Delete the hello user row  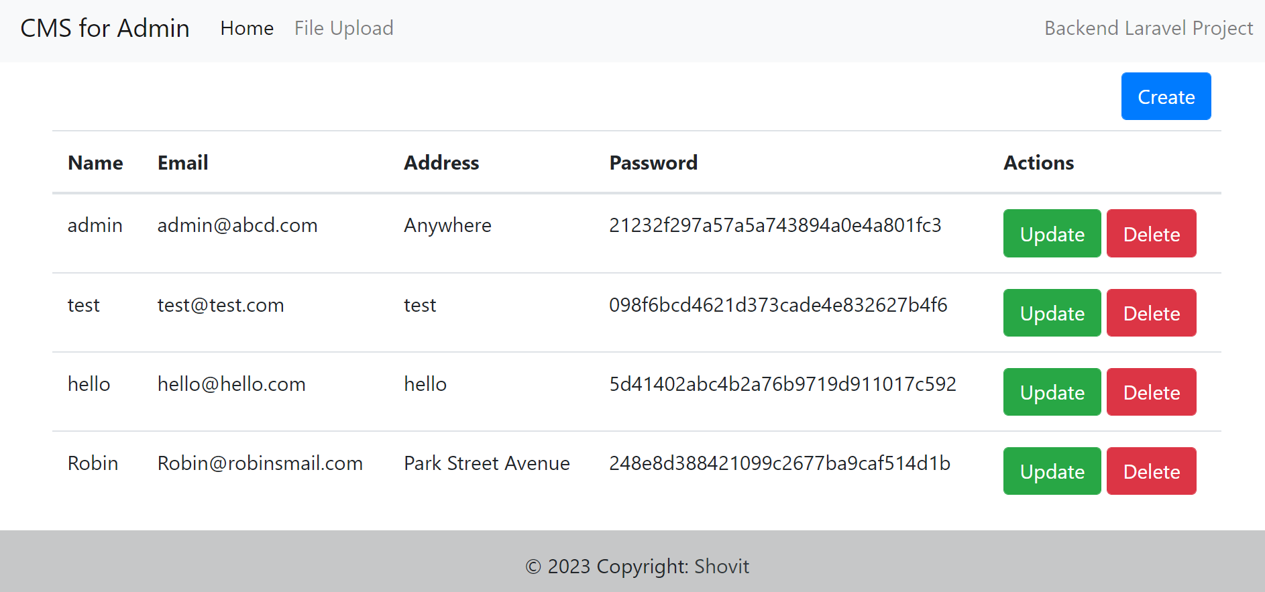pyautogui.click(x=1151, y=392)
